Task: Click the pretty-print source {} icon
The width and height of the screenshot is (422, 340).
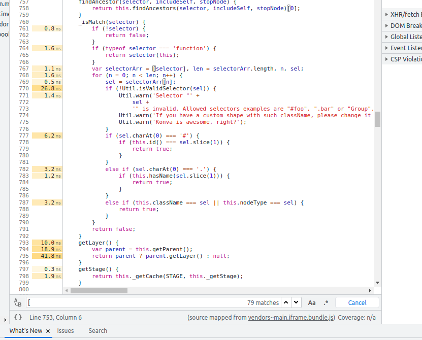Action: [x=17, y=317]
